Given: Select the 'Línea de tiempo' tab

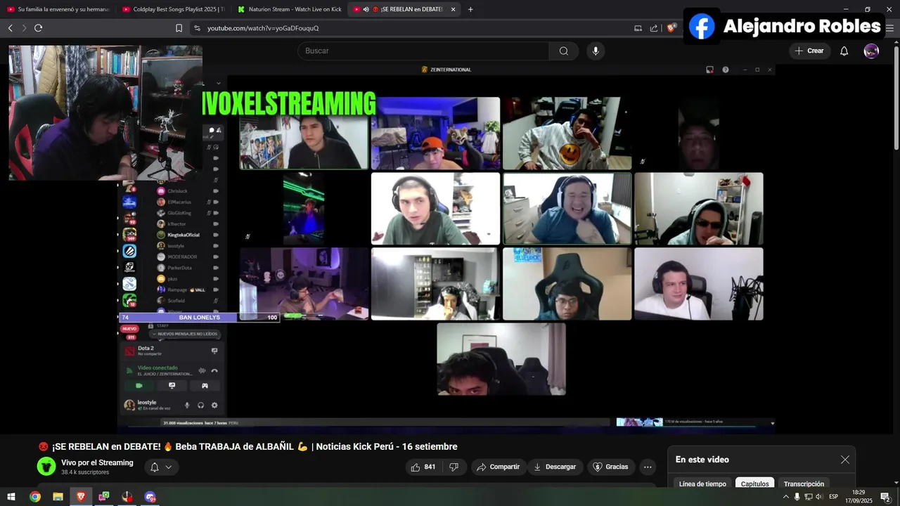Looking at the screenshot, I should click(x=702, y=484).
